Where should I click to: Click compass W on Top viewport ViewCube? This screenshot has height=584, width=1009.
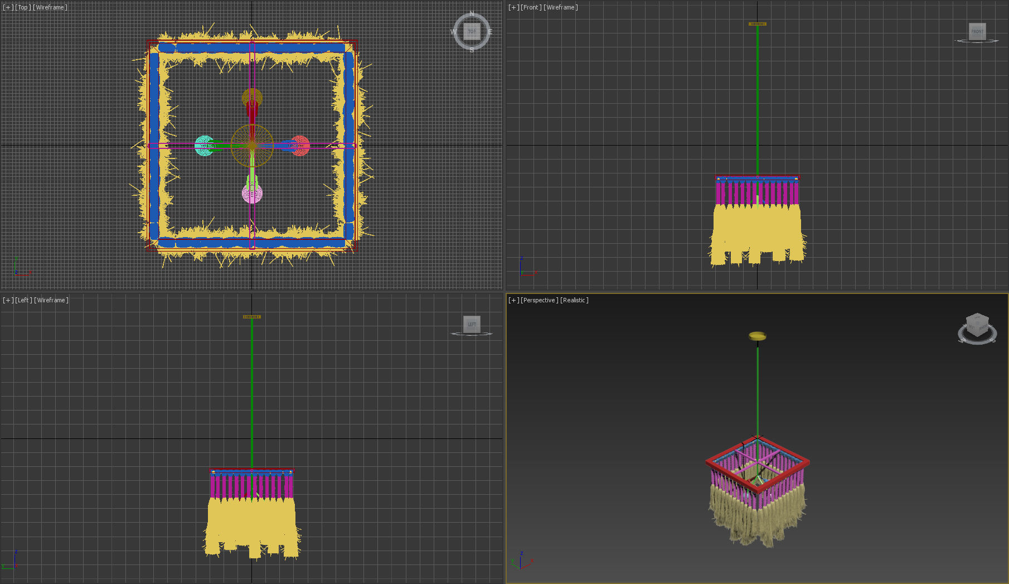pyautogui.click(x=453, y=32)
